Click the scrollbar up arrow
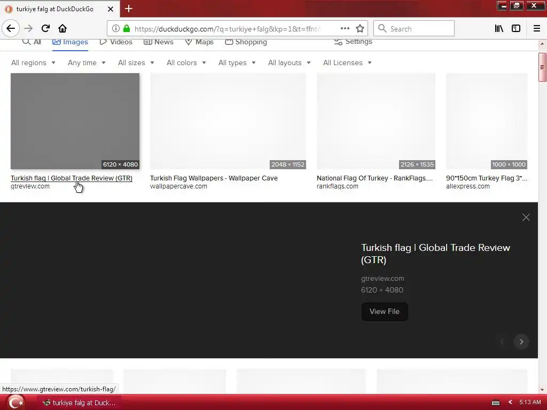The image size is (547, 410). click(542, 44)
